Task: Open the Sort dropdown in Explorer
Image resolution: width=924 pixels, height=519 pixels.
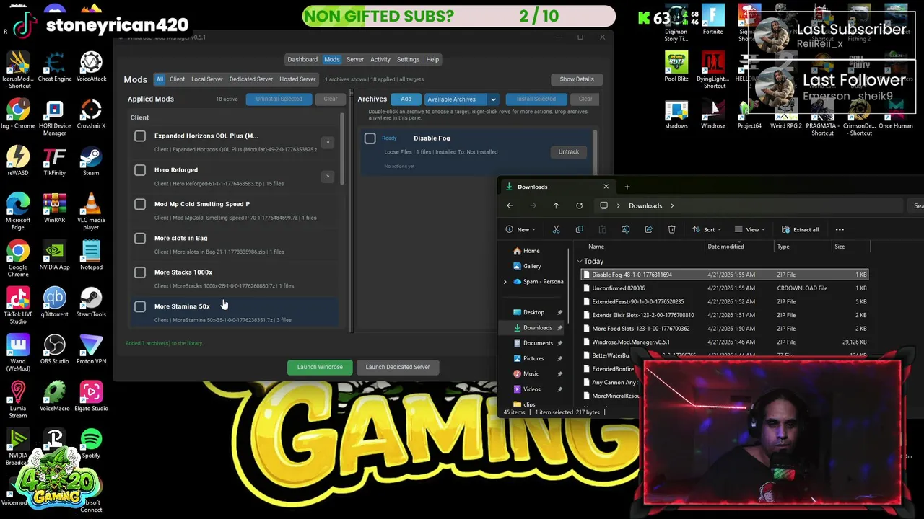Action: [x=707, y=229]
